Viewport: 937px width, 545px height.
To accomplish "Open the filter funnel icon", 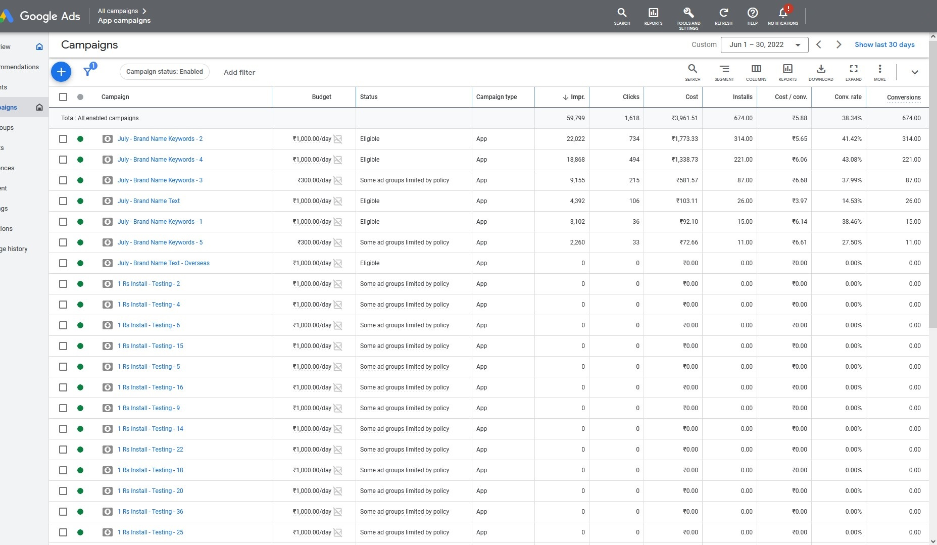I will click(88, 72).
